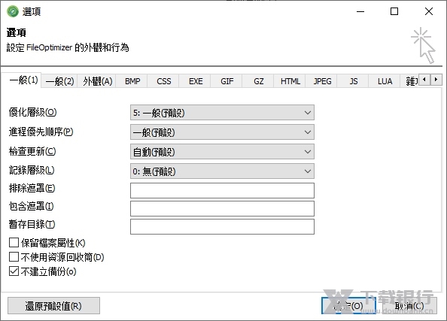This screenshot has width=447, height=321.
Task: Click the 包含遮罩(I) label text
Action: tap(31, 206)
